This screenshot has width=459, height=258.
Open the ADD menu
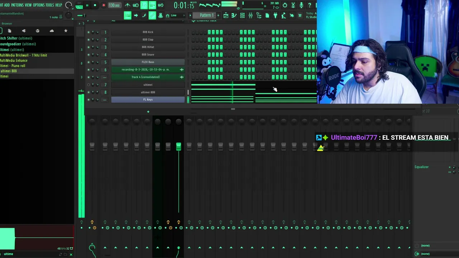(x=7, y=5)
